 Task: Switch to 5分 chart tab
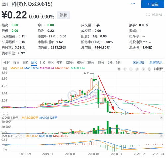click(110, 63)
